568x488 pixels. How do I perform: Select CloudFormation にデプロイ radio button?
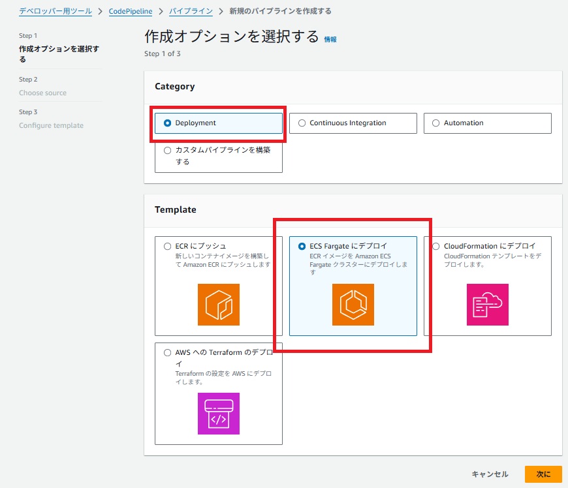[x=435, y=246]
